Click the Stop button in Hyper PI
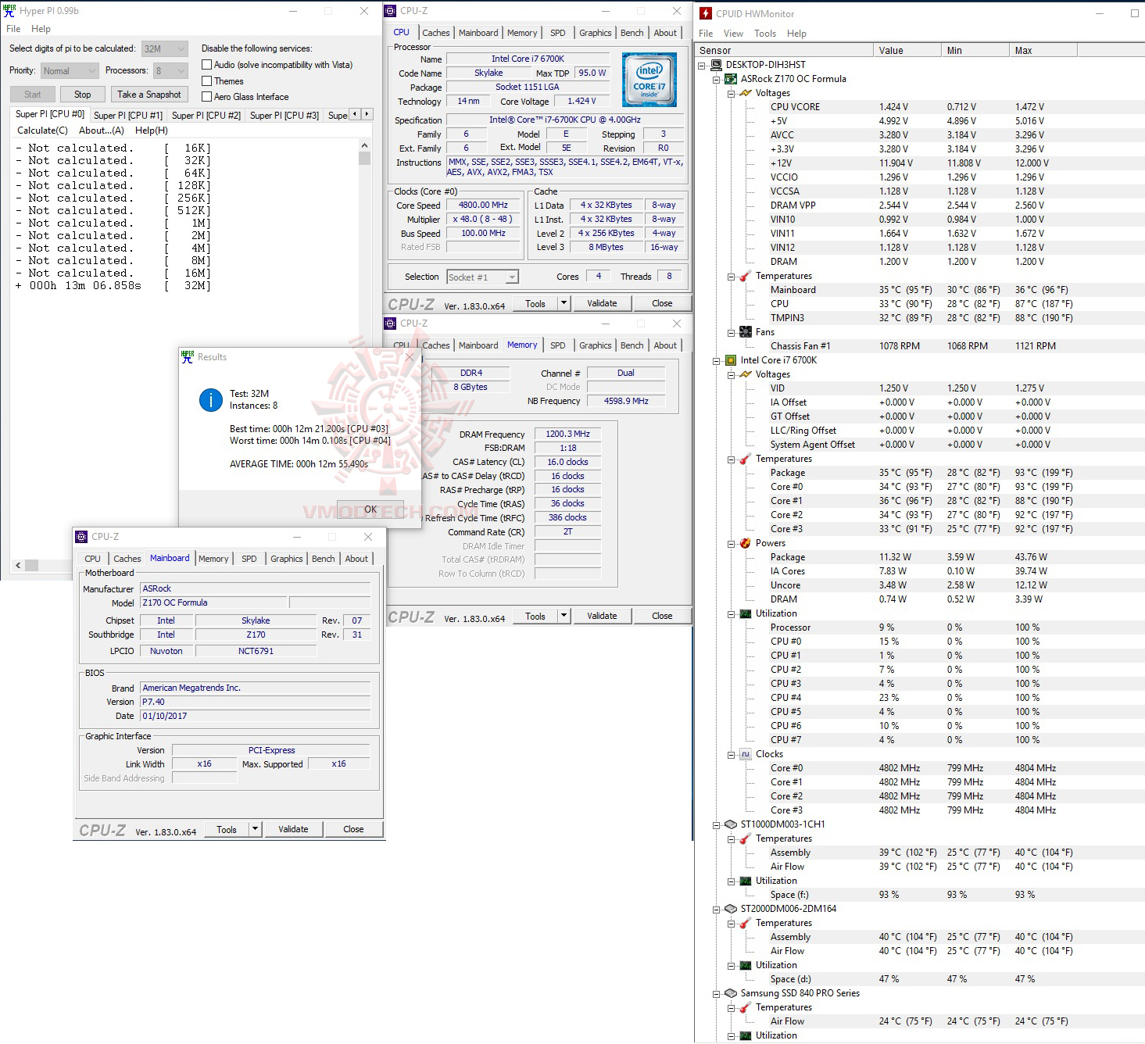 click(x=82, y=95)
